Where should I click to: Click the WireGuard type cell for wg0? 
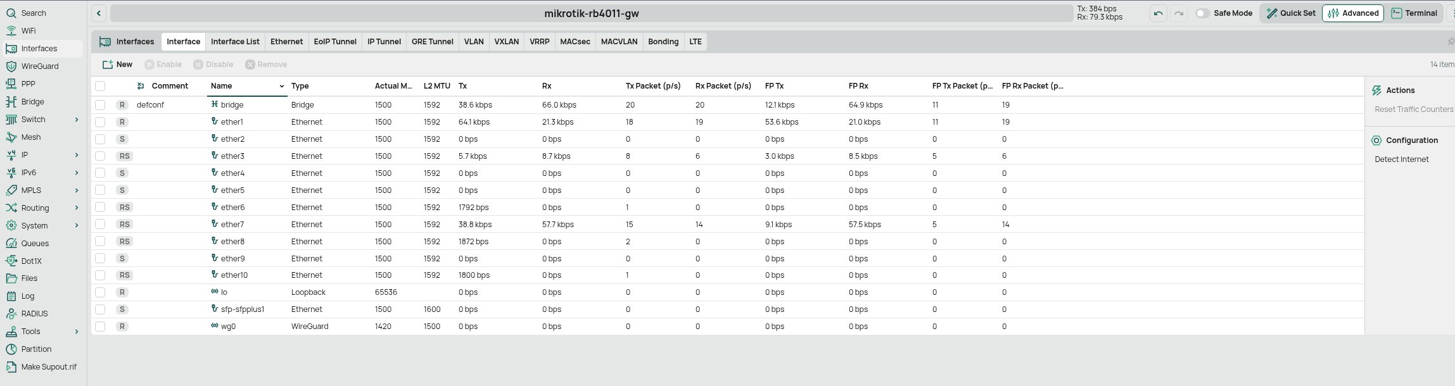click(310, 326)
